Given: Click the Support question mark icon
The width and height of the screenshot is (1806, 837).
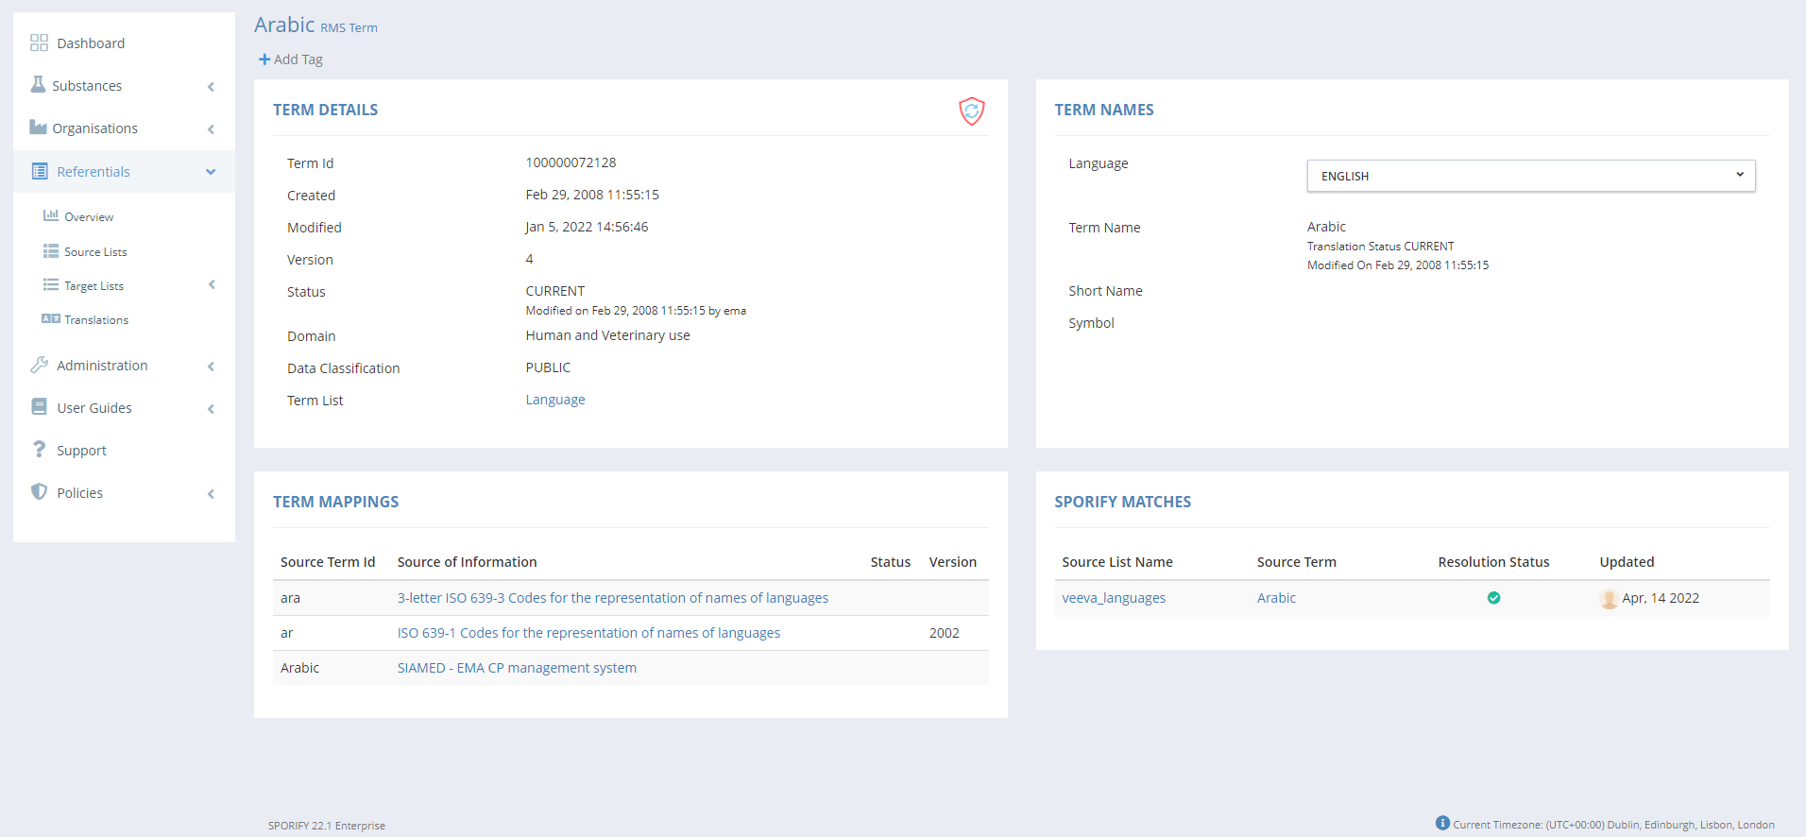Looking at the screenshot, I should point(39,450).
